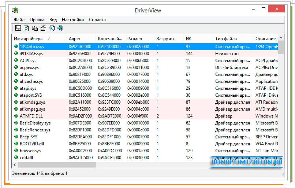The height and width of the screenshot is (188, 295).
Task: Select the BasicDisplay.sys driver name
Action: tap(35, 123)
